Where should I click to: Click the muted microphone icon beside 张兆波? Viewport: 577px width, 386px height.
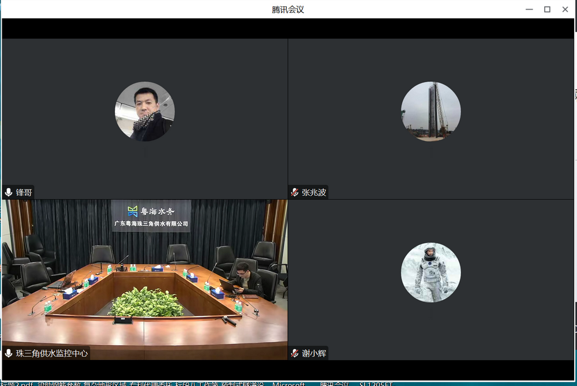pyautogui.click(x=295, y=192)
